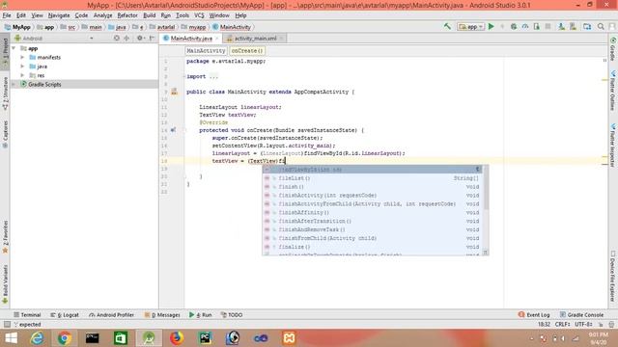Select finishAffinity() completion suggestion

point(372,212)
